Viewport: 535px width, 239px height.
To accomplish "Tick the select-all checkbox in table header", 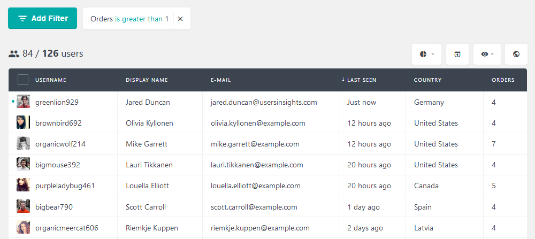I will [x=23, y=80].
